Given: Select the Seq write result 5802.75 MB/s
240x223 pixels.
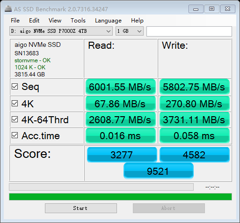Looking at the screenshot, I should coord(195,87).
